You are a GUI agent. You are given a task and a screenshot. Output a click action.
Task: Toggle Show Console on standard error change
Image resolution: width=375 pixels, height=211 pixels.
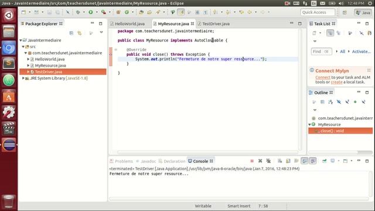[x=313, y=161]
